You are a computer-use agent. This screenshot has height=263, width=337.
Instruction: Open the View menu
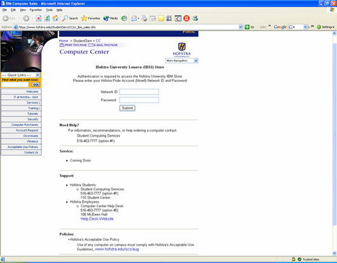tap(22, 10)
